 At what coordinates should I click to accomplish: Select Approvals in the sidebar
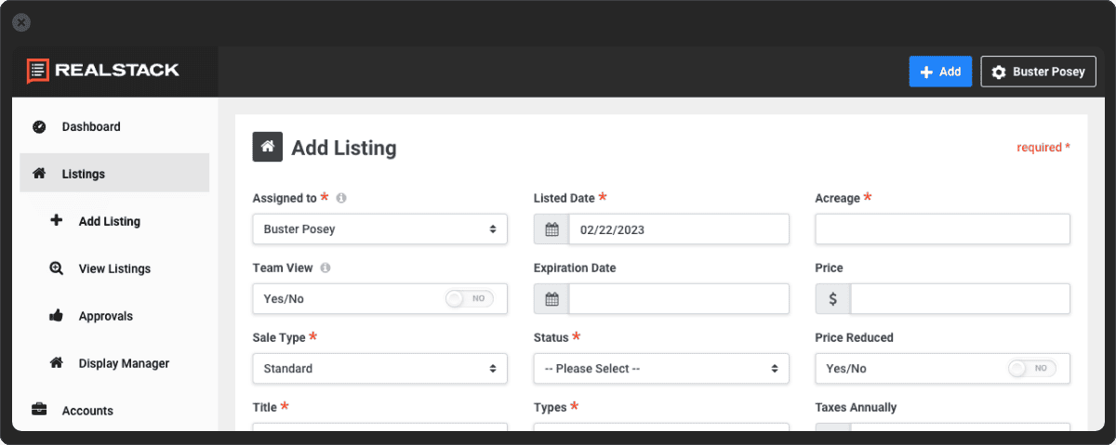tap(105, 316)
